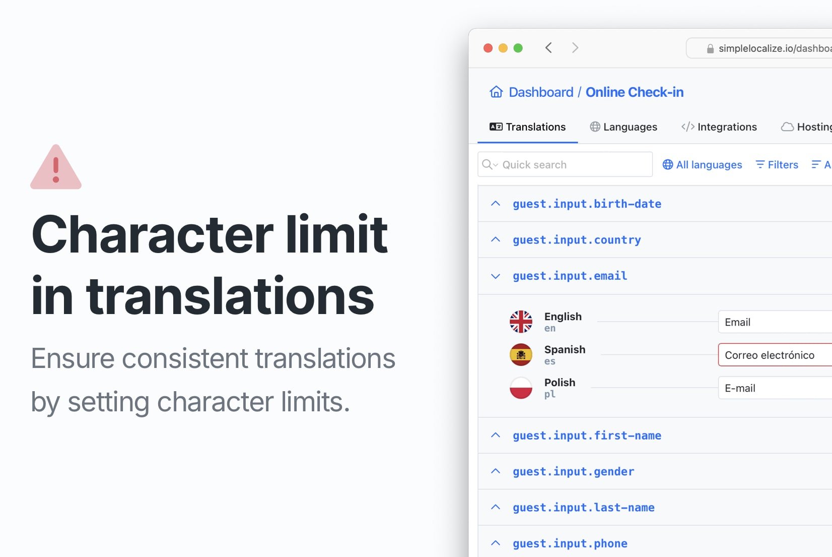The height and width of the screenshot is (557, 832).
Task: Click the Polish translation field 'E-mail'
Action: (x=775, y=388)
